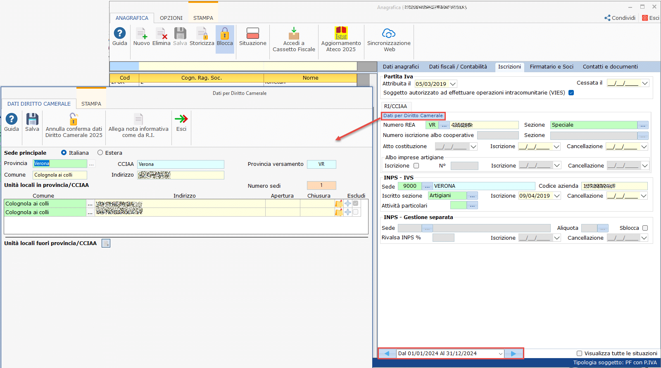
Task: Toggle VIES intracomunitarie checkbox
Action: (571, 93)
